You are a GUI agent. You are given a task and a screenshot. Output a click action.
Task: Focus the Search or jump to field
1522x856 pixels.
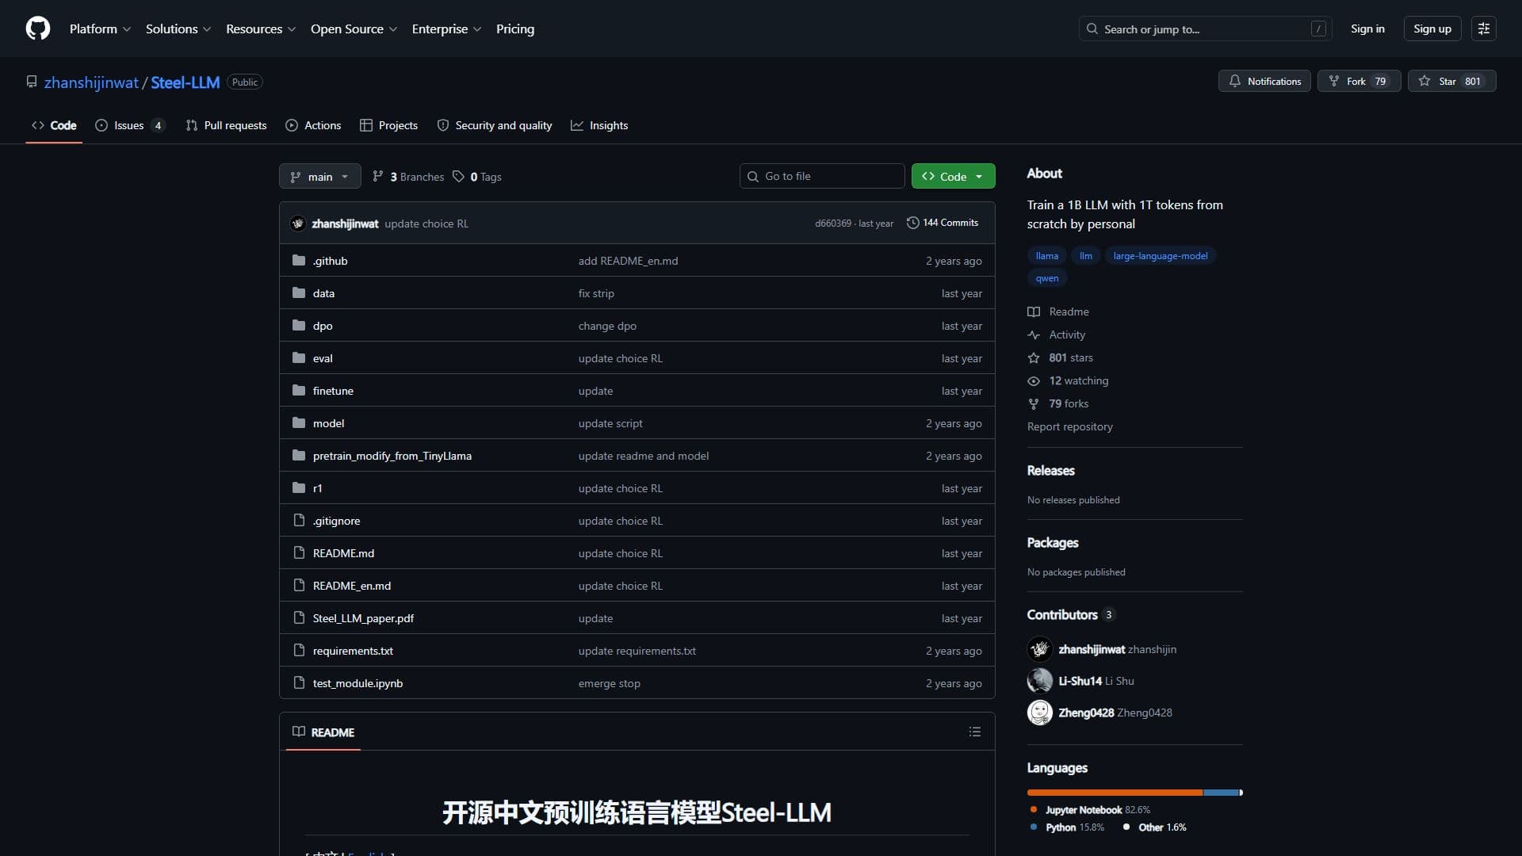pyautogui.click(x=1205, y=29)
